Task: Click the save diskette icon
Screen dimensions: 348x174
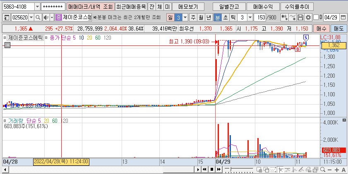Action: pos(300,17)
